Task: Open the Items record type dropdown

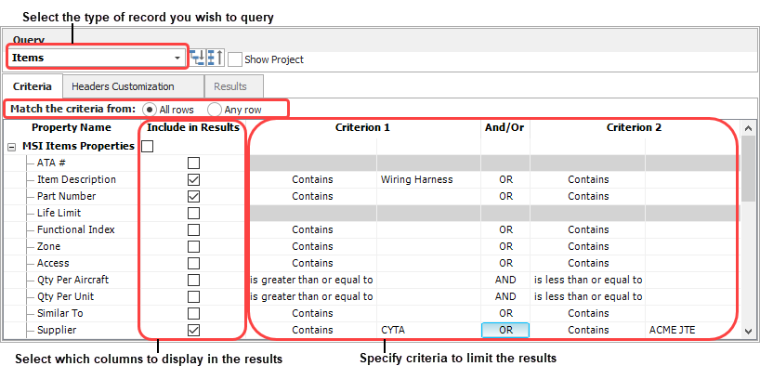Action: pos(96,58)
